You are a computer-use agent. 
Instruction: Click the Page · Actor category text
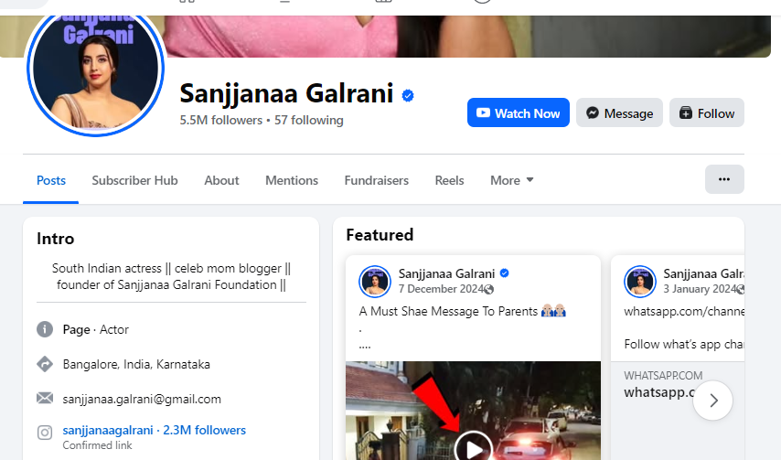pyautogui.click(x=96, y=329)
